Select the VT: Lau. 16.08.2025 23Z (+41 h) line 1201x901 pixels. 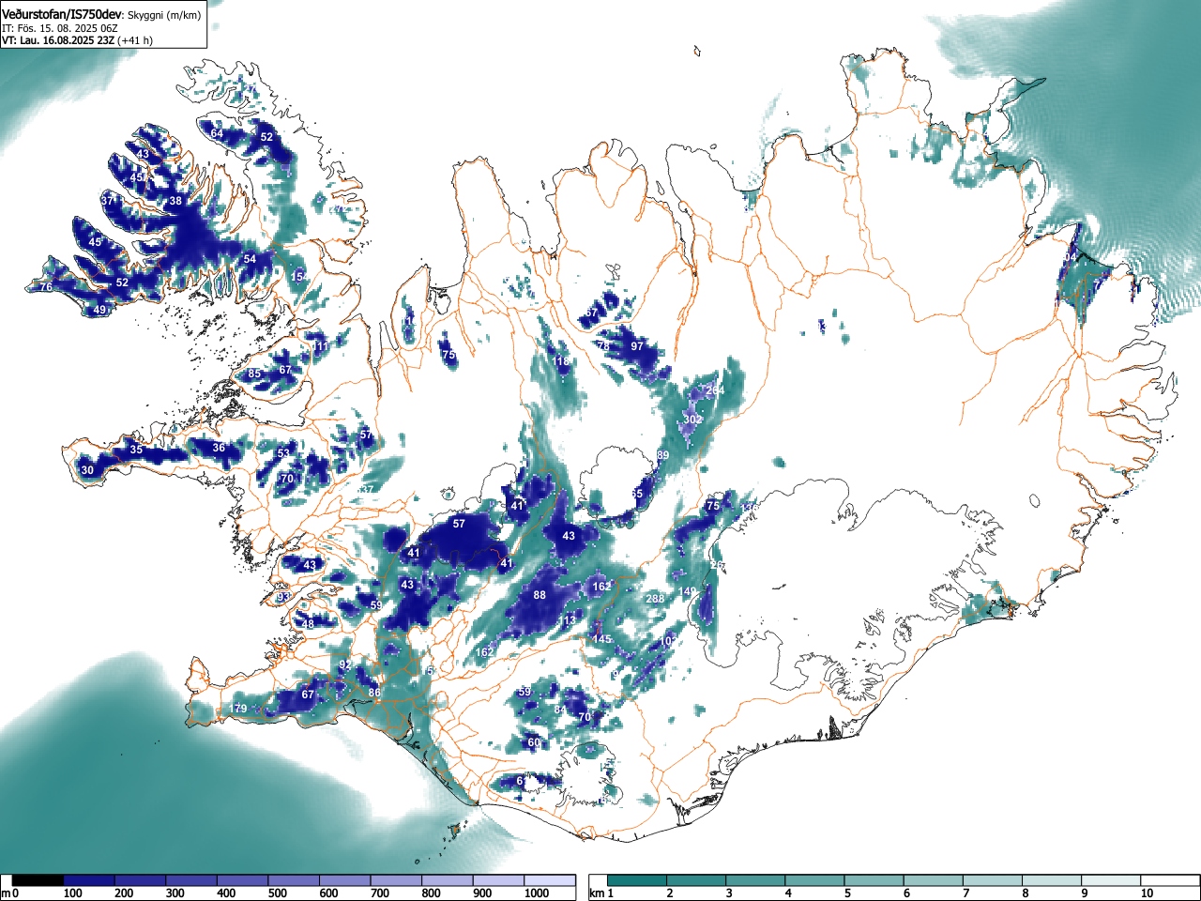[x=77, y=40]
